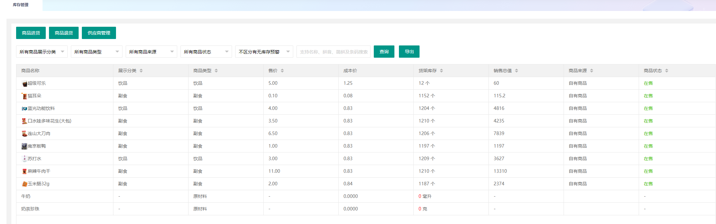
Task: Click the 商品进货 button
Action: [31, 33]
